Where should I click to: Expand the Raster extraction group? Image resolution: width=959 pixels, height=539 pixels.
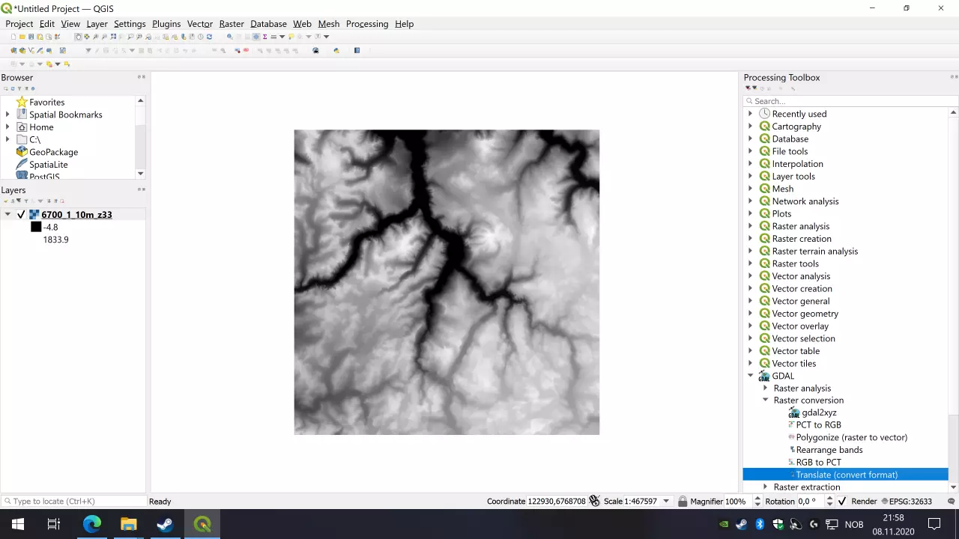765,487
